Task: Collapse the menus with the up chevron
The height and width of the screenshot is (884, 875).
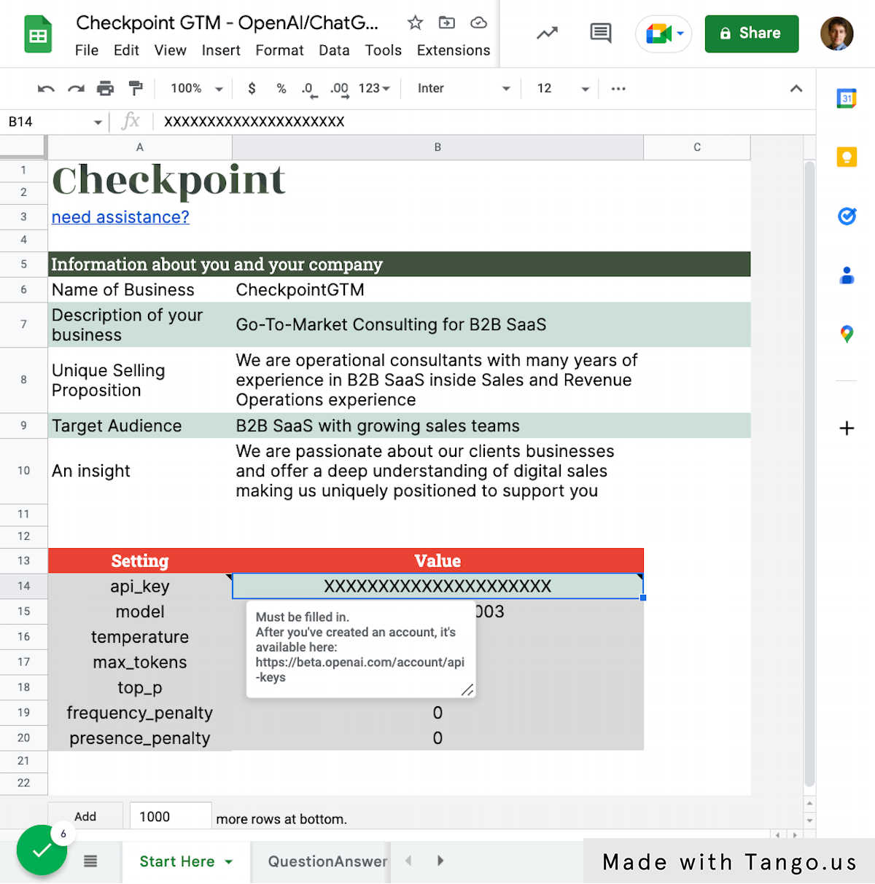Action: [x=796, y=89]
